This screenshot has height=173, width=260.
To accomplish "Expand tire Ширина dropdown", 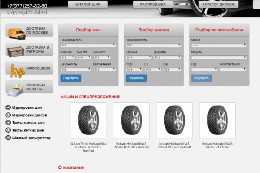I will point(68,57).
